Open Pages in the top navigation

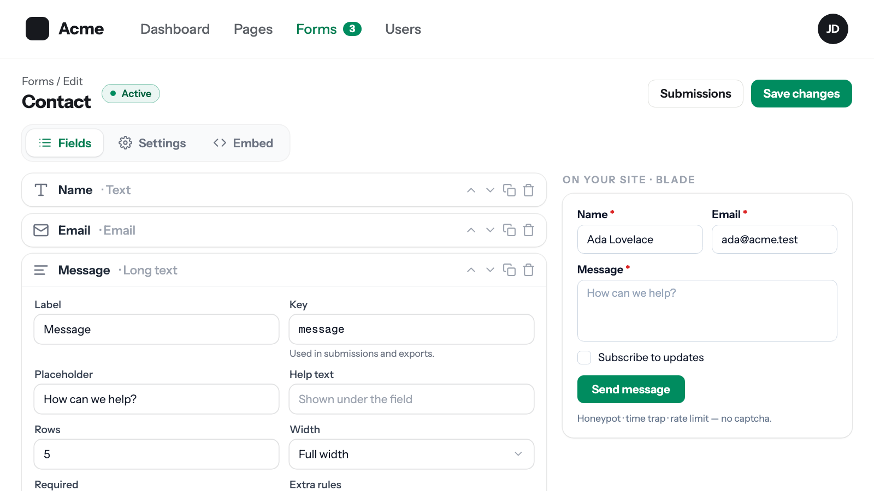[253, 29]
